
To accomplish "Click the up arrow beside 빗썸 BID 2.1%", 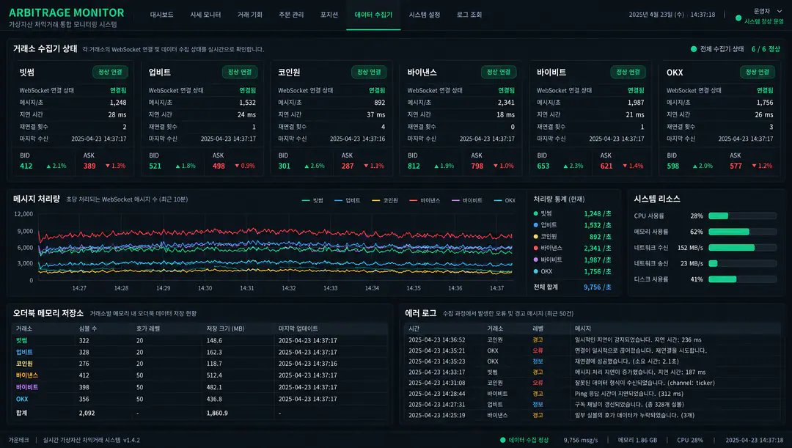I will (48, 166).
